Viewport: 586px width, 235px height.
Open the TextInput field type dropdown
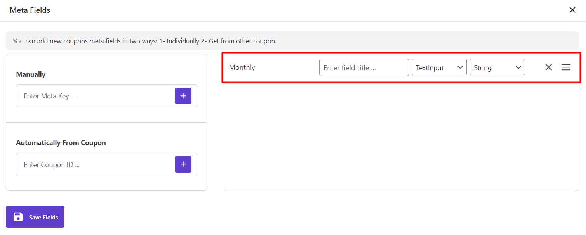coord(439,67)
